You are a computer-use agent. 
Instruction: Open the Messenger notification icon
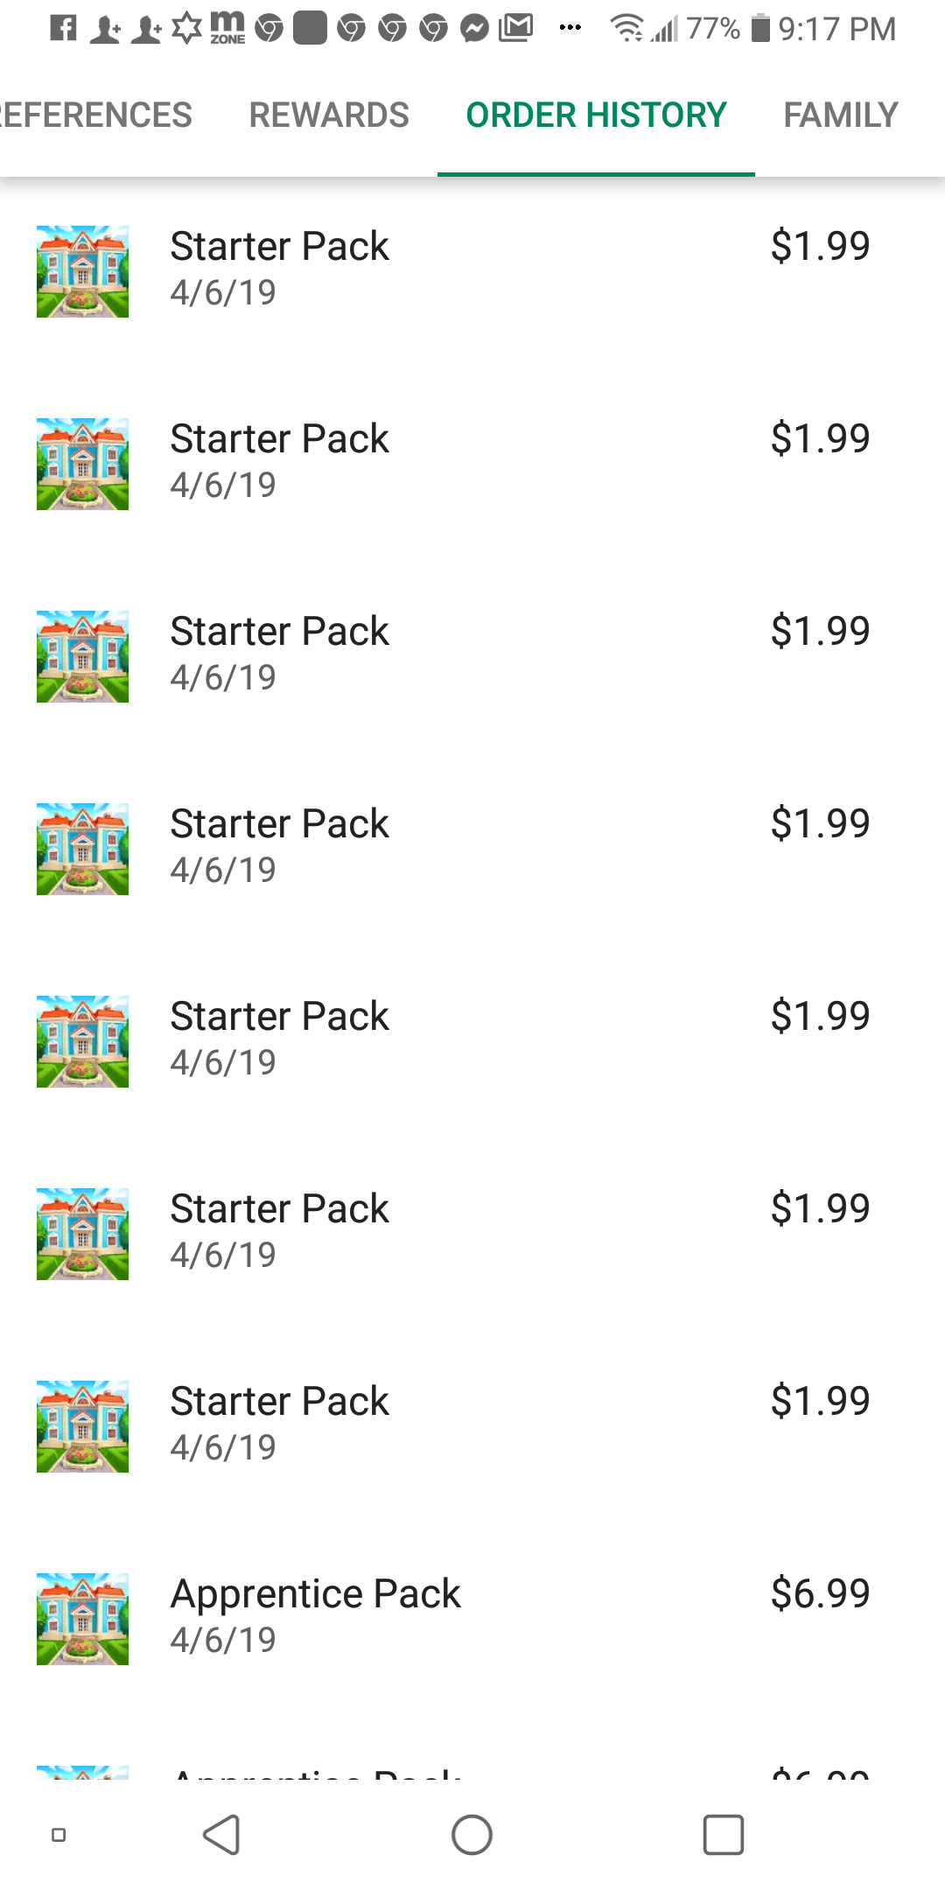(x=472, y=28)
